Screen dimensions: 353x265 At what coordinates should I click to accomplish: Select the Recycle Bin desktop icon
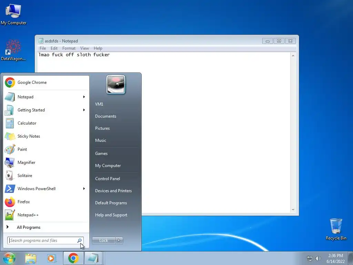tap(336, 229)
